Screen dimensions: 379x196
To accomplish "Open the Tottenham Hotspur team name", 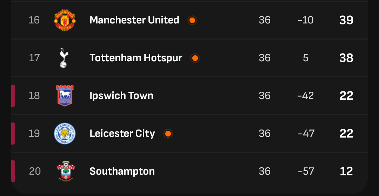I will 136,58.
